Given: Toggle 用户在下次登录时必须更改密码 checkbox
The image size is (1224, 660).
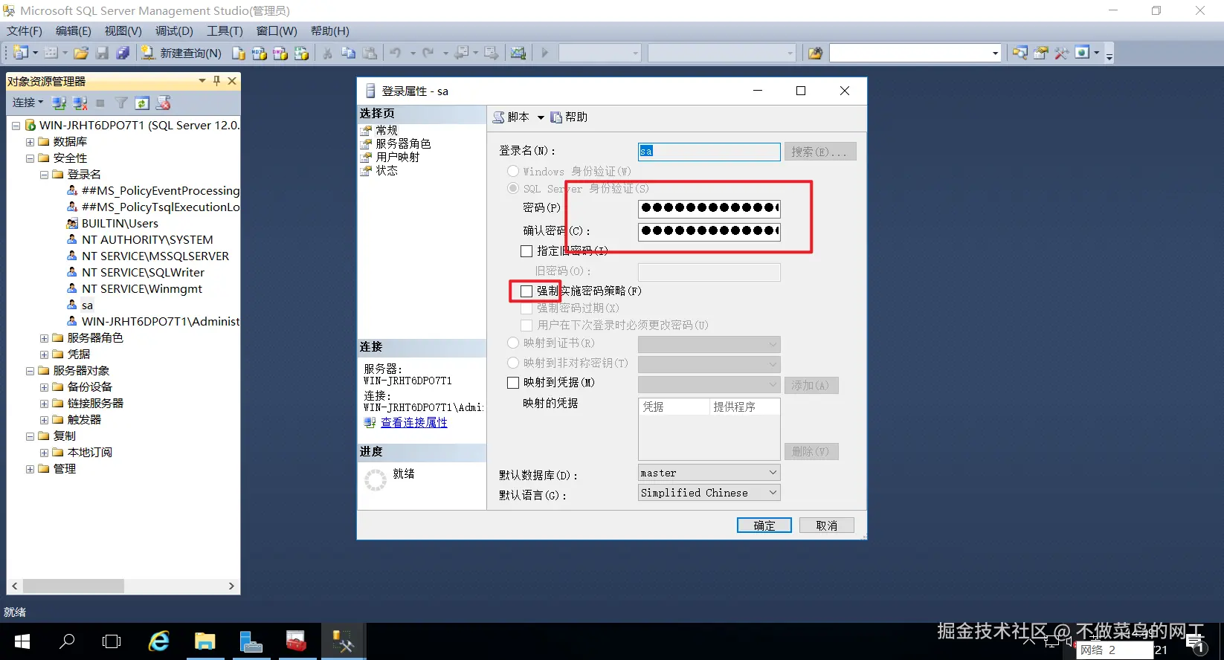Looking at the screenshot, I should click(x=526, y=325).
